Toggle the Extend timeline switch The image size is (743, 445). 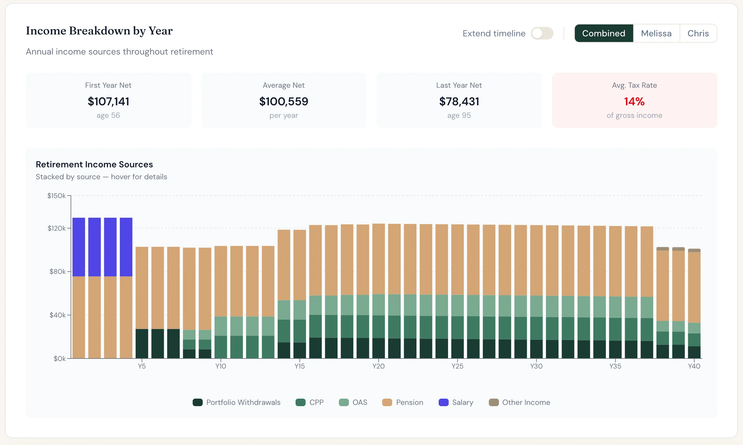[542, 33]
